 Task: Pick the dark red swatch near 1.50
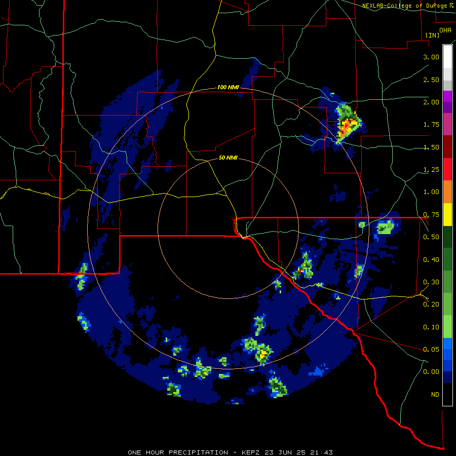[447, 147]
